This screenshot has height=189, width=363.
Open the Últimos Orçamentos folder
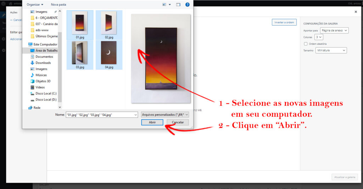44,36
